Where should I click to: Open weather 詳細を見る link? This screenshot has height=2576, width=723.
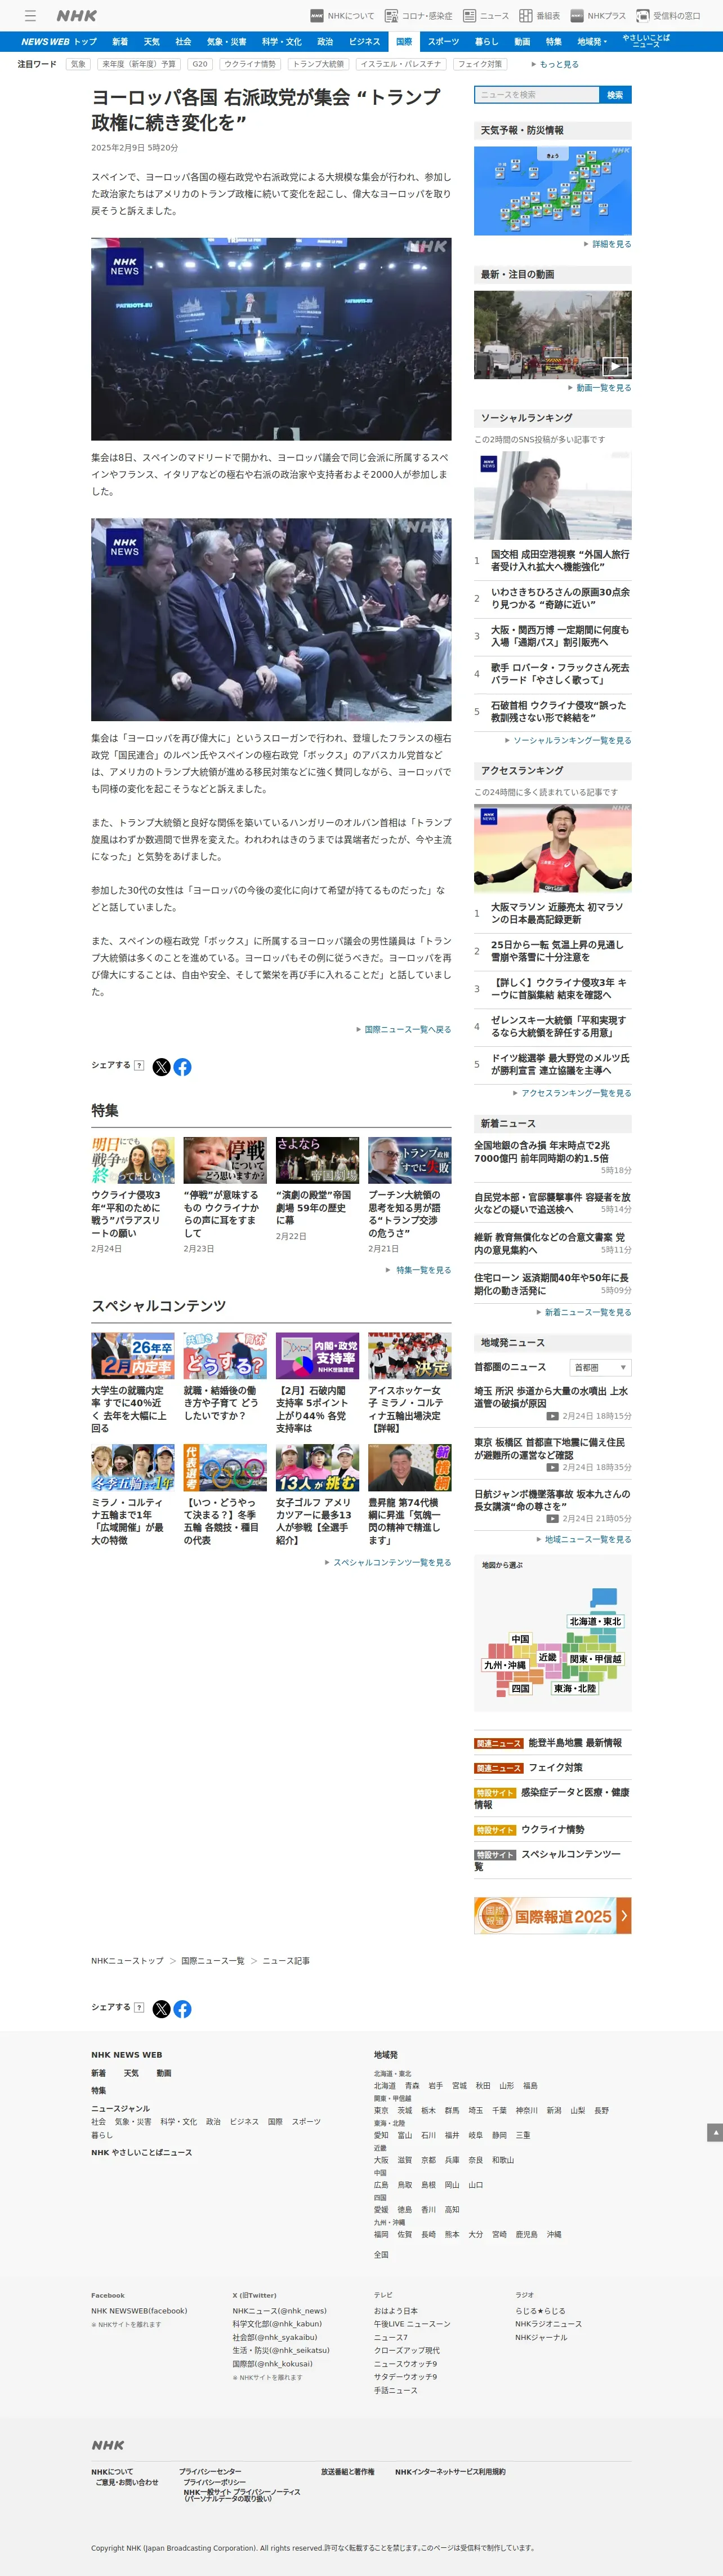[608, 244]
